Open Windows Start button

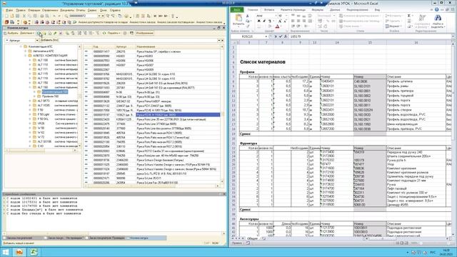click(6, 252)
